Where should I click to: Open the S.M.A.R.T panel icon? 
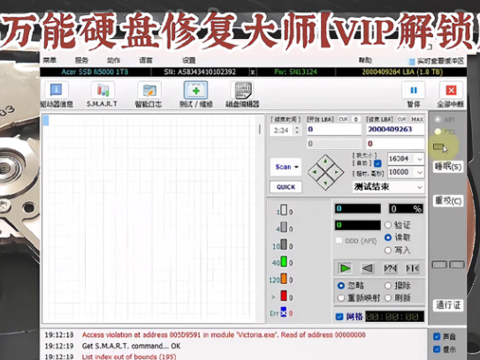coord(103,90)
